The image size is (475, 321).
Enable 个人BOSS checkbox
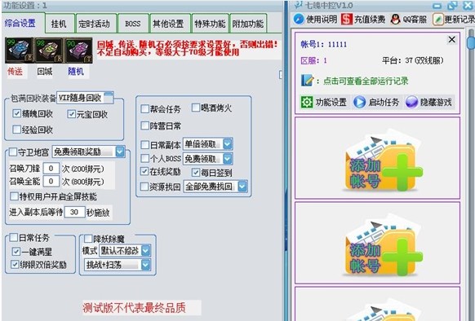[x=145, y=158]
